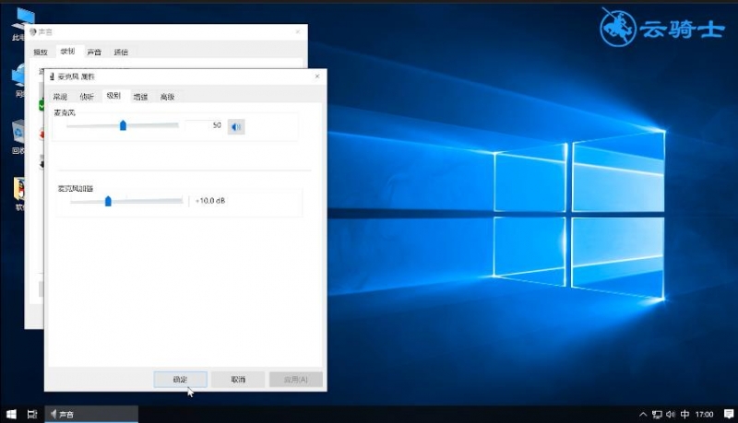
Task: Show hidden system tray icons
Action: click(x=643, y=414)
